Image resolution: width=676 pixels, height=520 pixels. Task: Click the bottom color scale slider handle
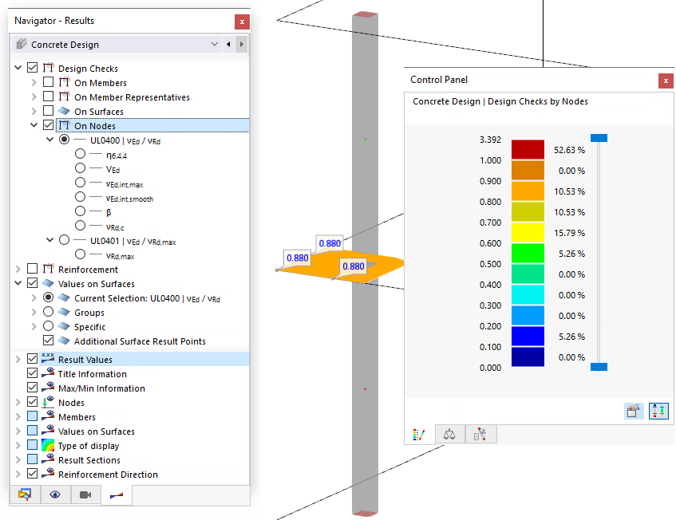pos(599,367)
